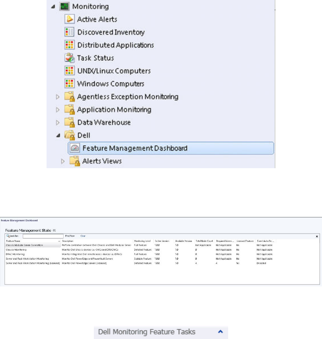Click description 'Monitor Dell PowerEdge and PowerVault Servers'
The image size is (322, 339).
click(87, 259)
